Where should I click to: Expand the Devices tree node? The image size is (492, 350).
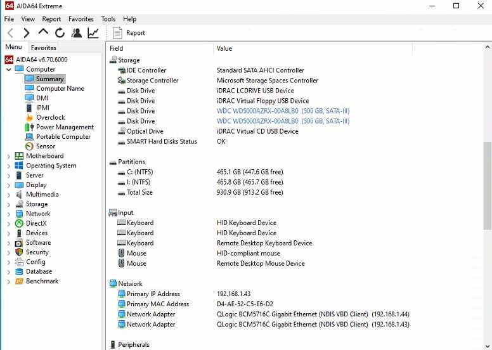pos(9,233)
